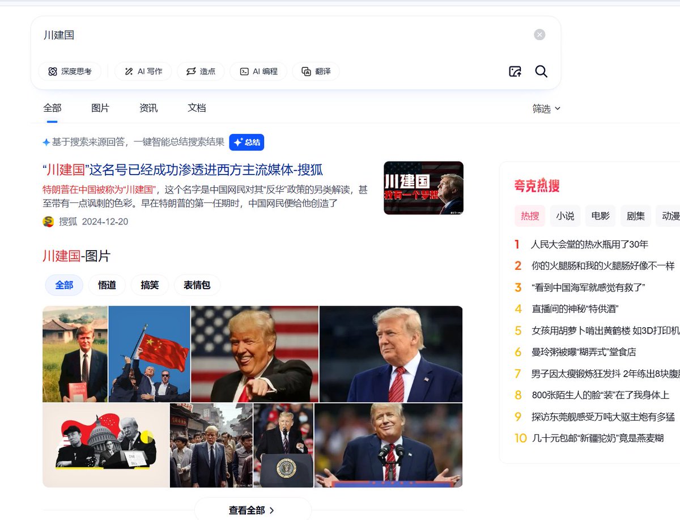Open hot search 直播间的神秘“特供酒”
This screenshot has height=520, width=680.
[575, 309]
